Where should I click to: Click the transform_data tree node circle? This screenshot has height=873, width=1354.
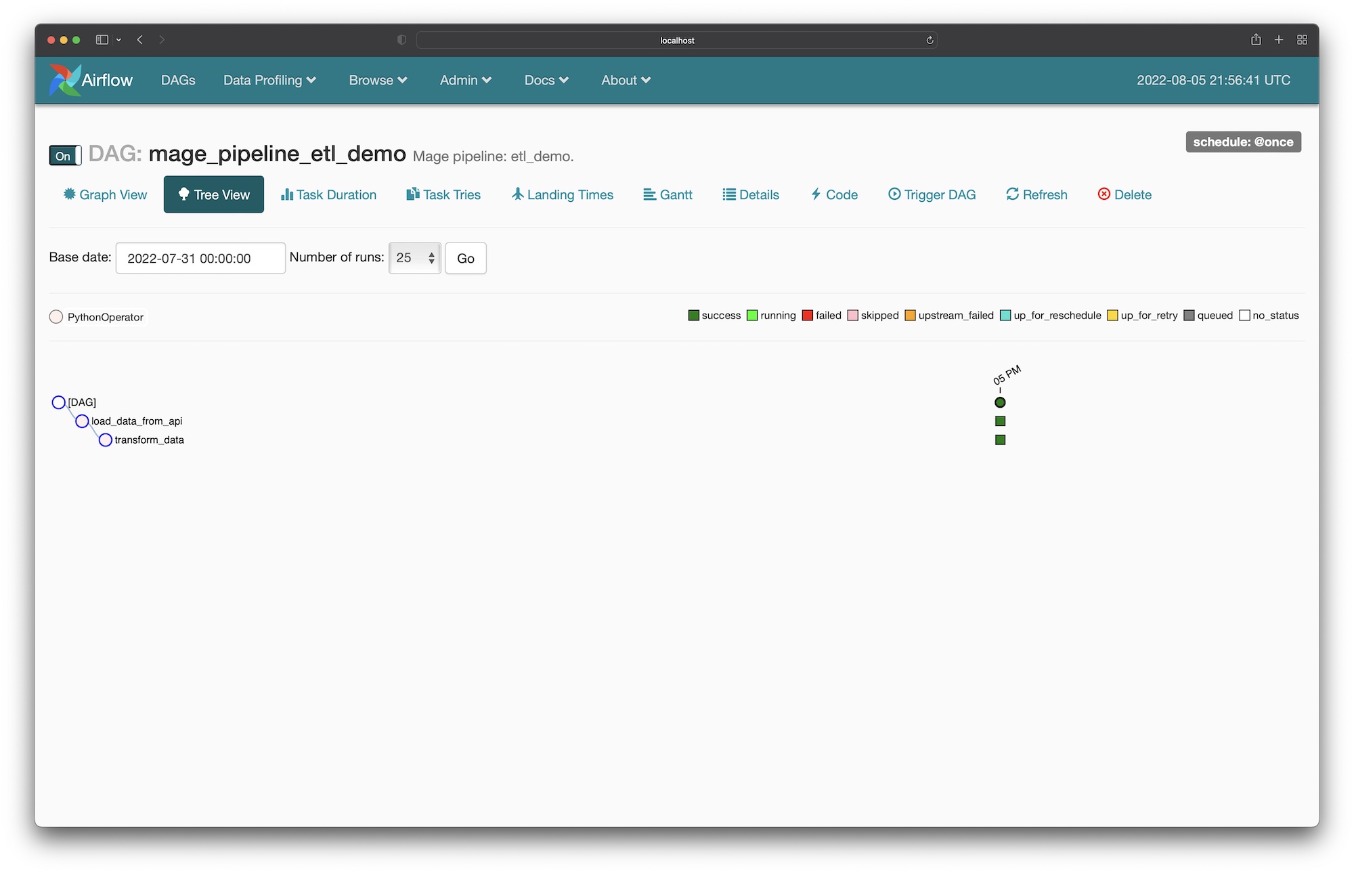click(x=106, y=440)
